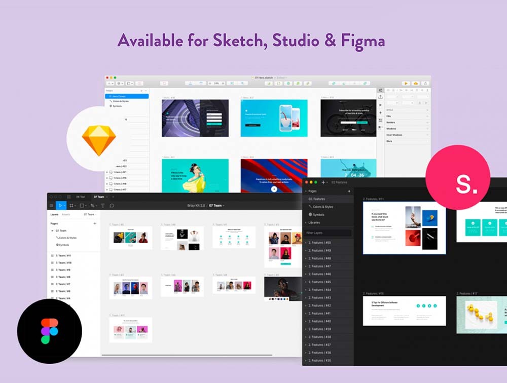
Task: Select Colors & Styles page in Figma
Action: [x=66, y=238]
